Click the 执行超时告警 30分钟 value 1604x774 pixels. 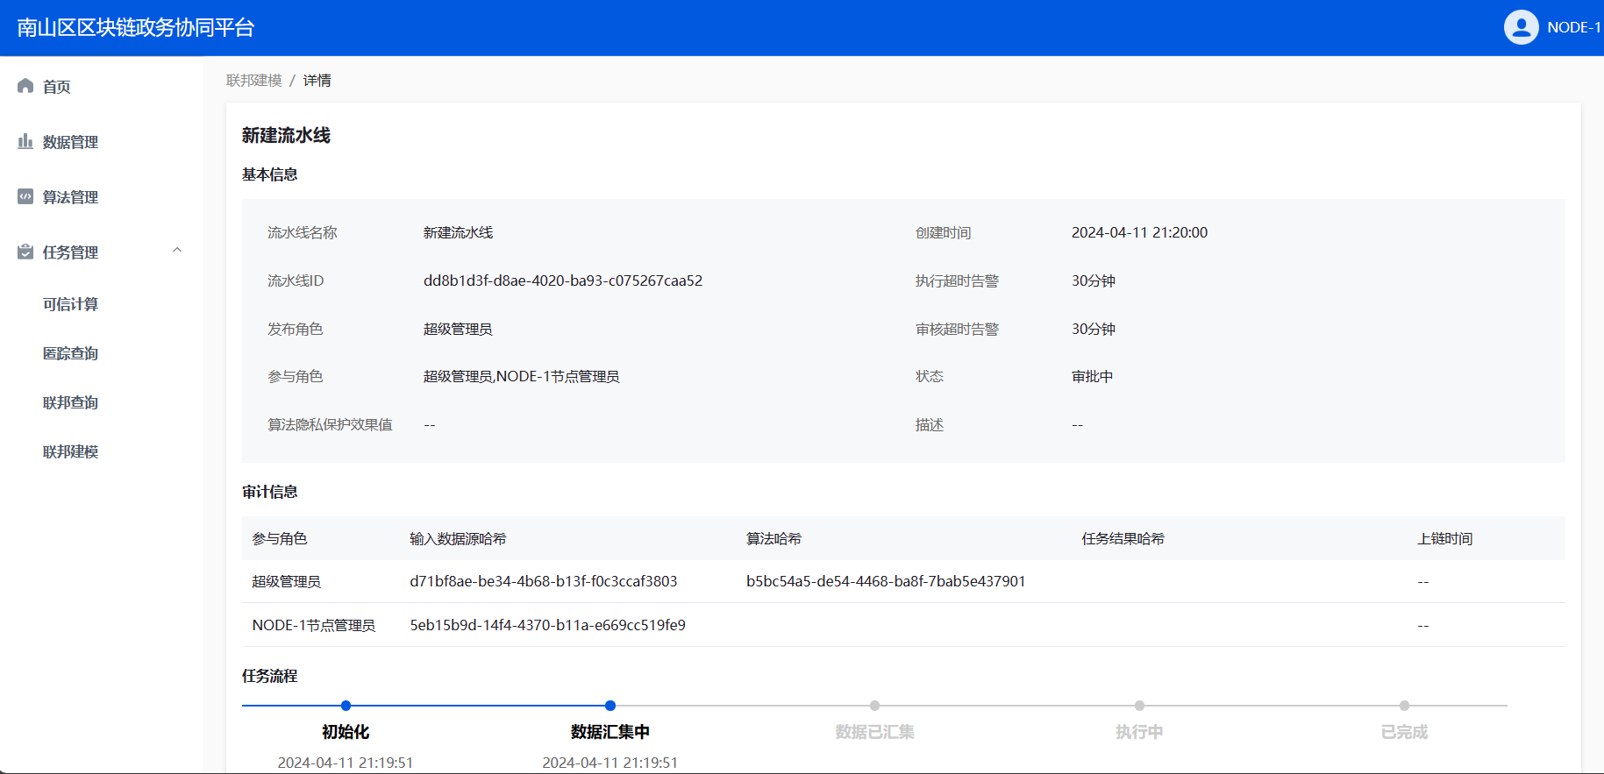coord(1094,280)
